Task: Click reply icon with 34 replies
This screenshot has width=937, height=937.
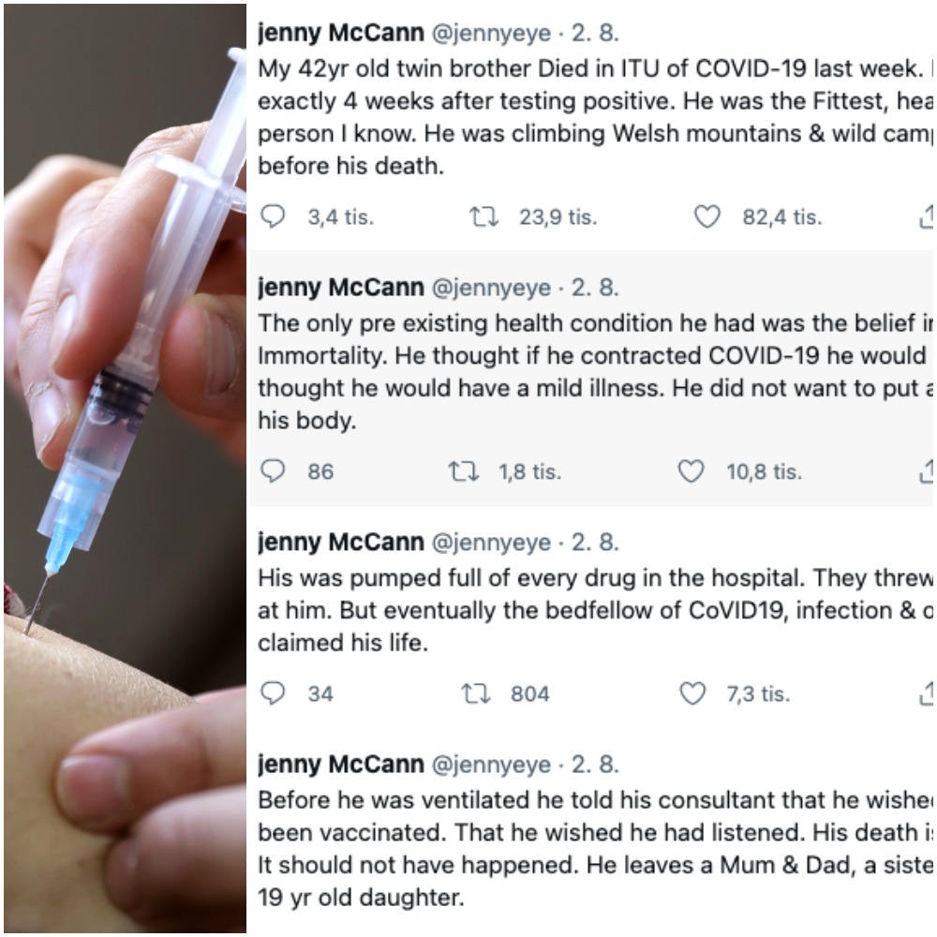Action: 272,693
